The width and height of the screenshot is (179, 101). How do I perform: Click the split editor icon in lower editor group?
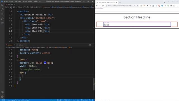click(90, 45)
